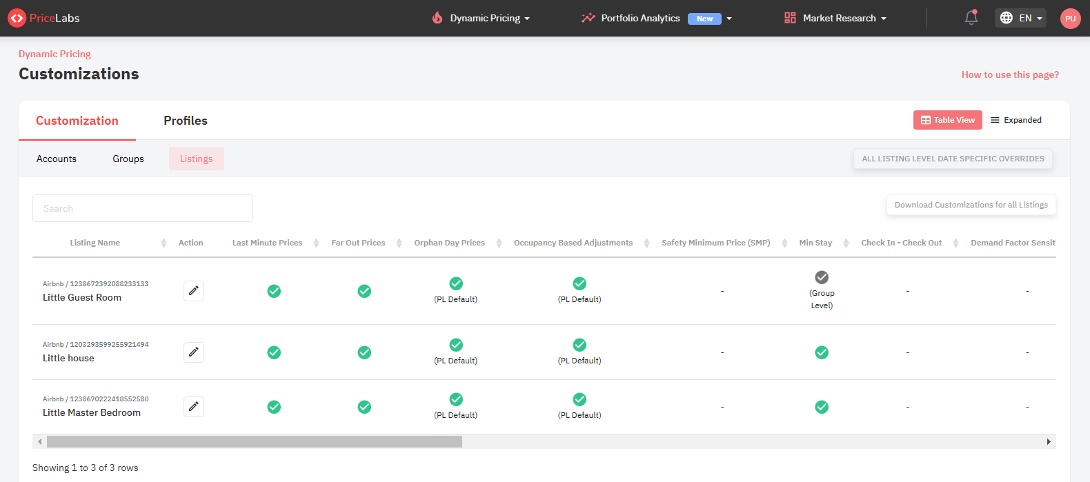
Task: Click the Showing 1 to 3 of 3 rows text
Action: click(86, 468)
